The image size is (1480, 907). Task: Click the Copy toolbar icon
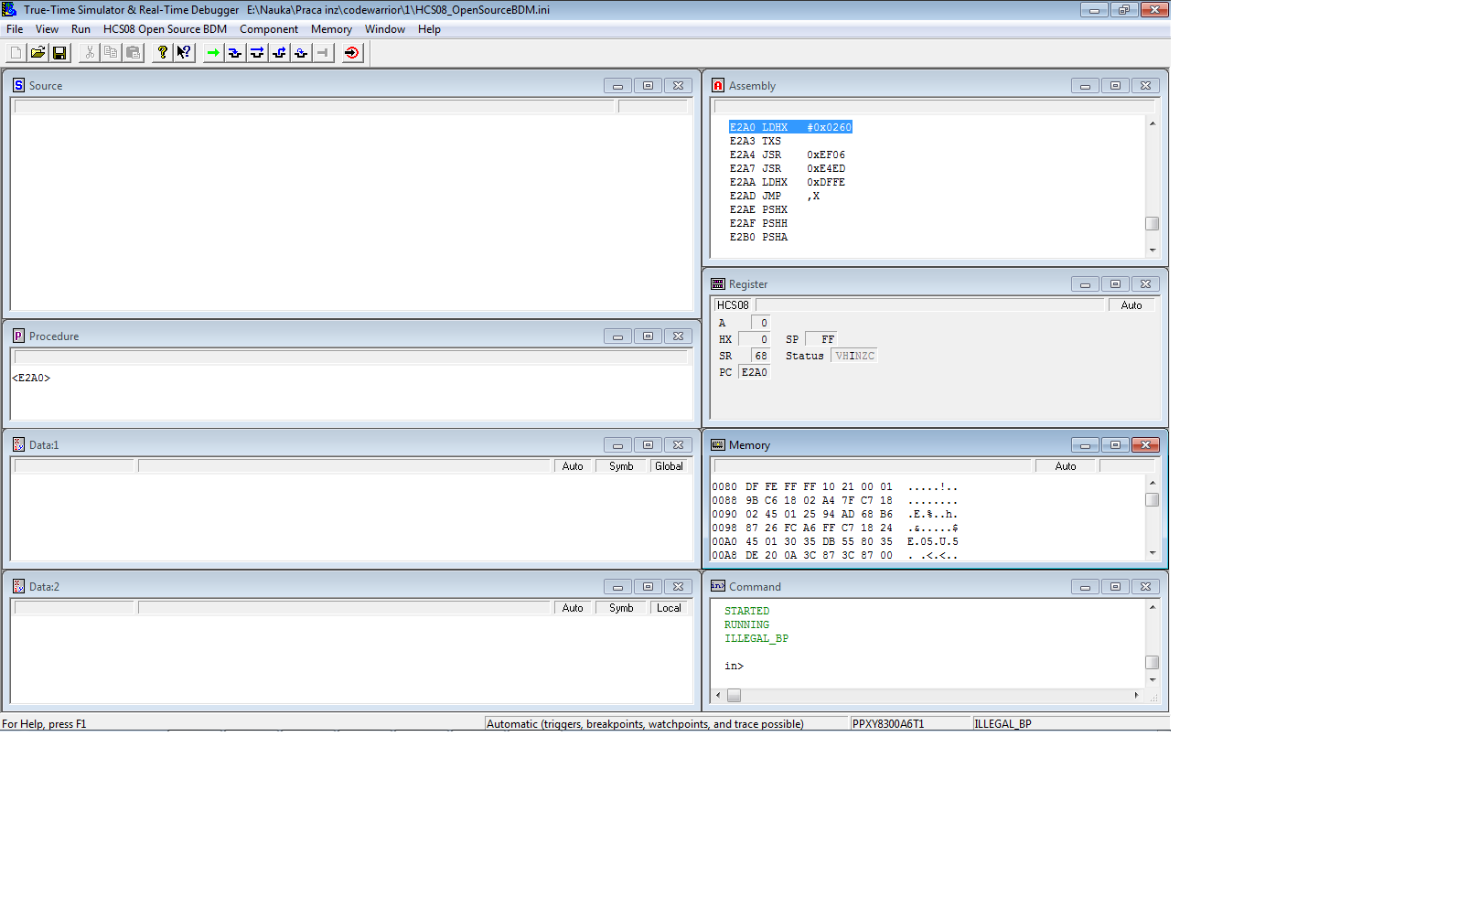pos(111,53)
